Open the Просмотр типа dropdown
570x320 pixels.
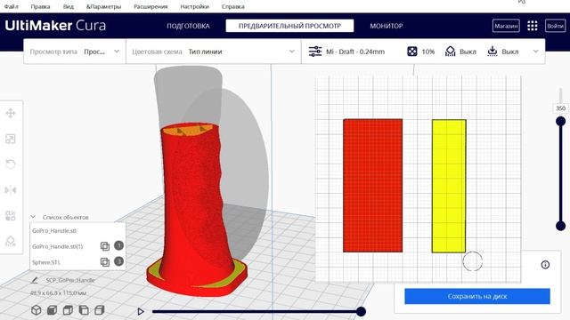coord(75,52)
